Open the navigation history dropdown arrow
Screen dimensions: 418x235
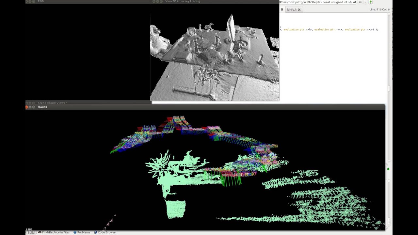[x=365, y=2]
